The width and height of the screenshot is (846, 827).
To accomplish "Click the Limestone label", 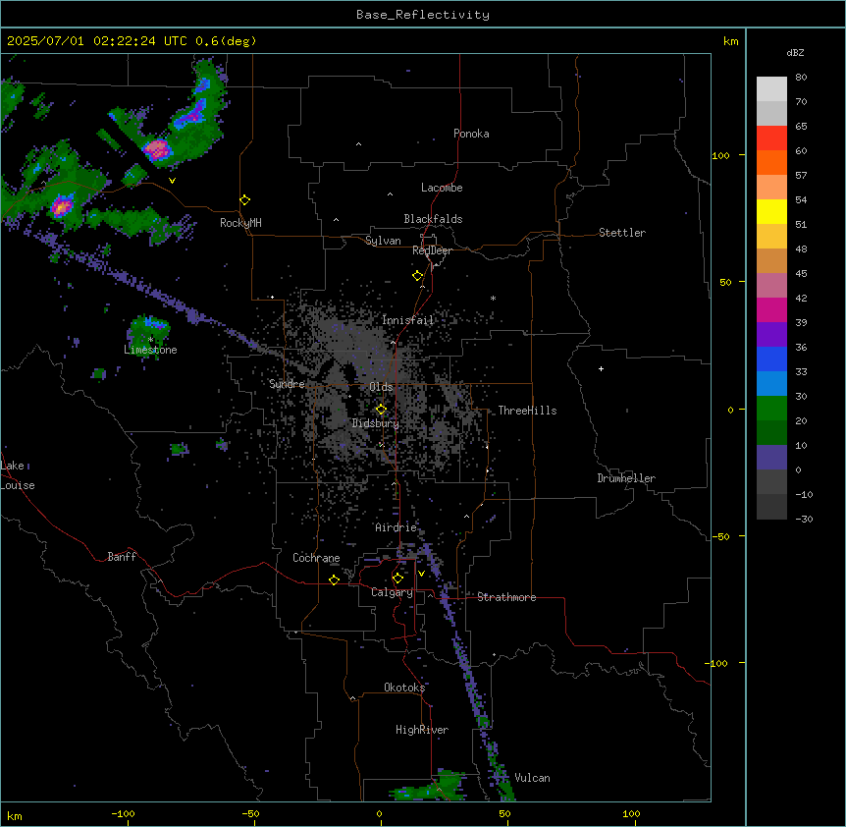I will pos(150,350).
